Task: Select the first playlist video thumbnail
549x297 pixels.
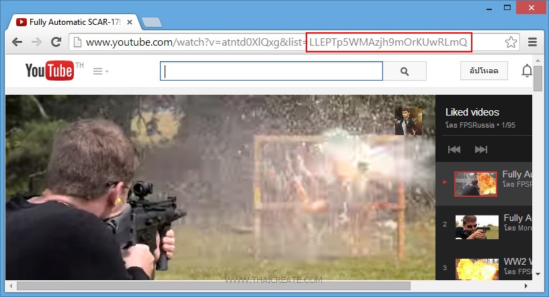Action: coord(476,184)
